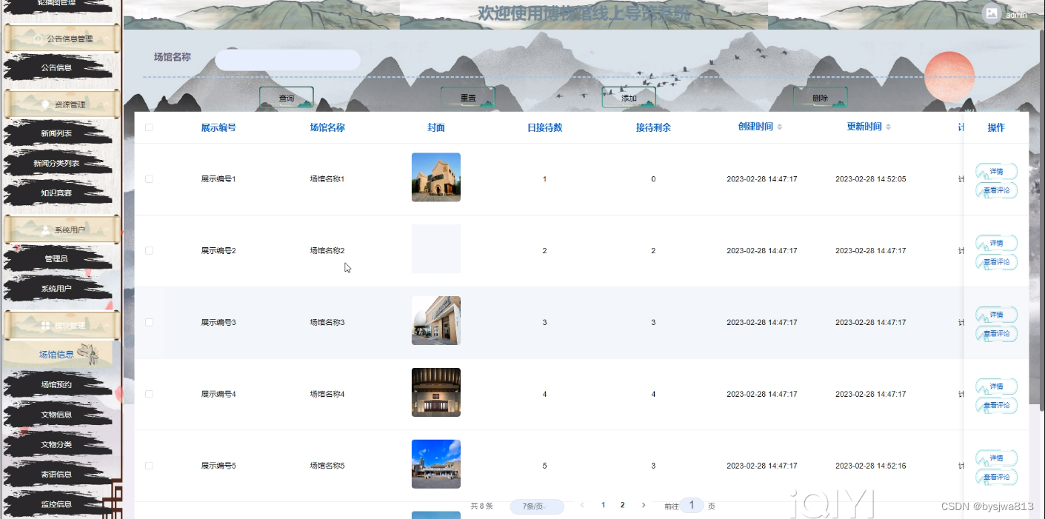This screenshot has height=519, width=1045.
Task: Open 新闻列表 in the sidebar
Action: tap(56, 133)
